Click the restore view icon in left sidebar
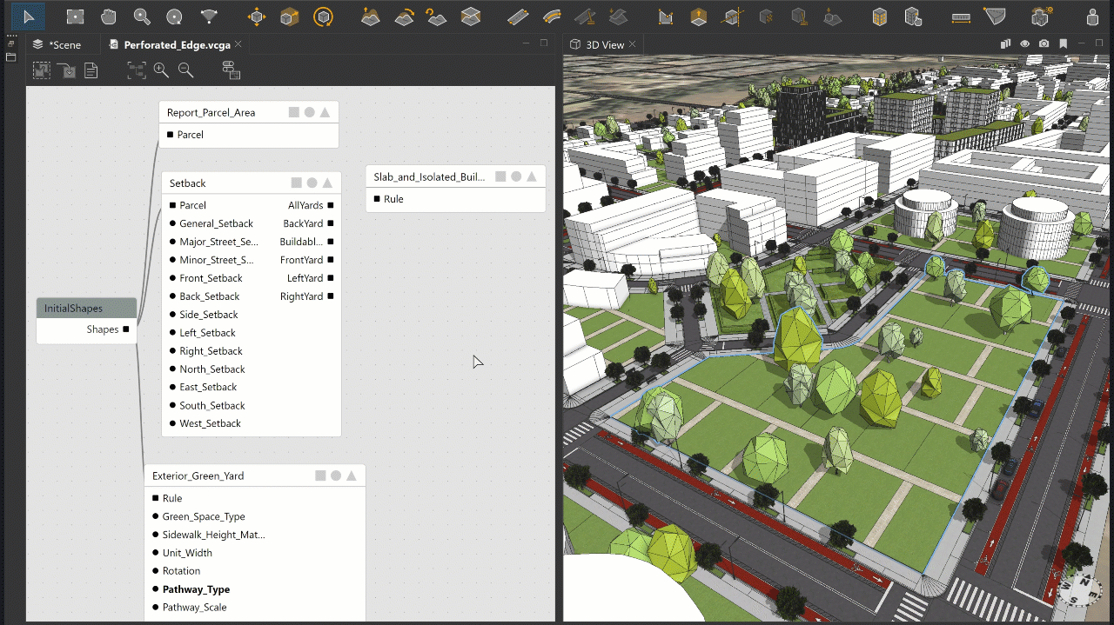The height and width of the screenshot is (625, 1114). pos(11,44)
